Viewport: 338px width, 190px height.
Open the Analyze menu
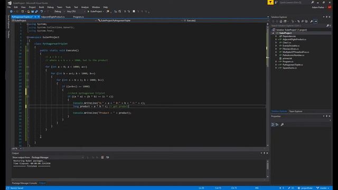85,7
